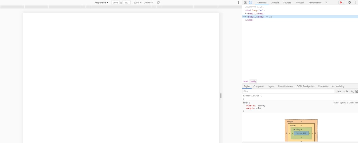Click the border label in box model
This screenshot has height=143, width=358.
(x=293, y=125)
